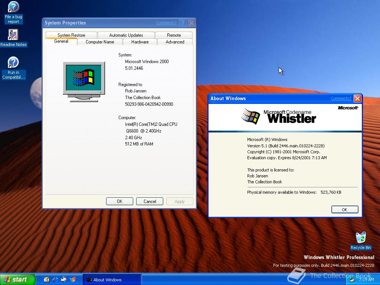The image size is (380, 285).
Task: Select the General tab
Action: [61, 41]
